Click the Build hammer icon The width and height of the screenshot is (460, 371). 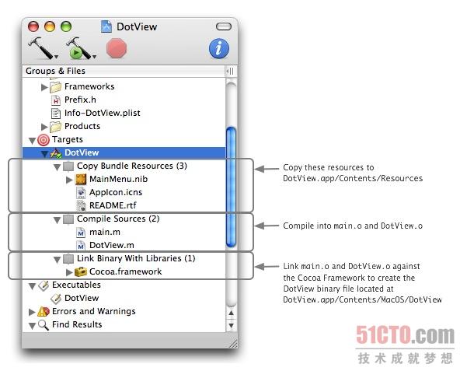(x=40, y=48)
